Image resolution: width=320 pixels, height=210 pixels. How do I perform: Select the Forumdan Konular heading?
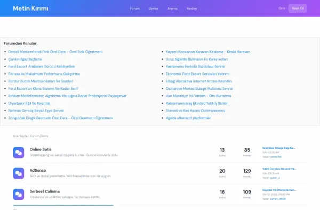click(20, 44)
